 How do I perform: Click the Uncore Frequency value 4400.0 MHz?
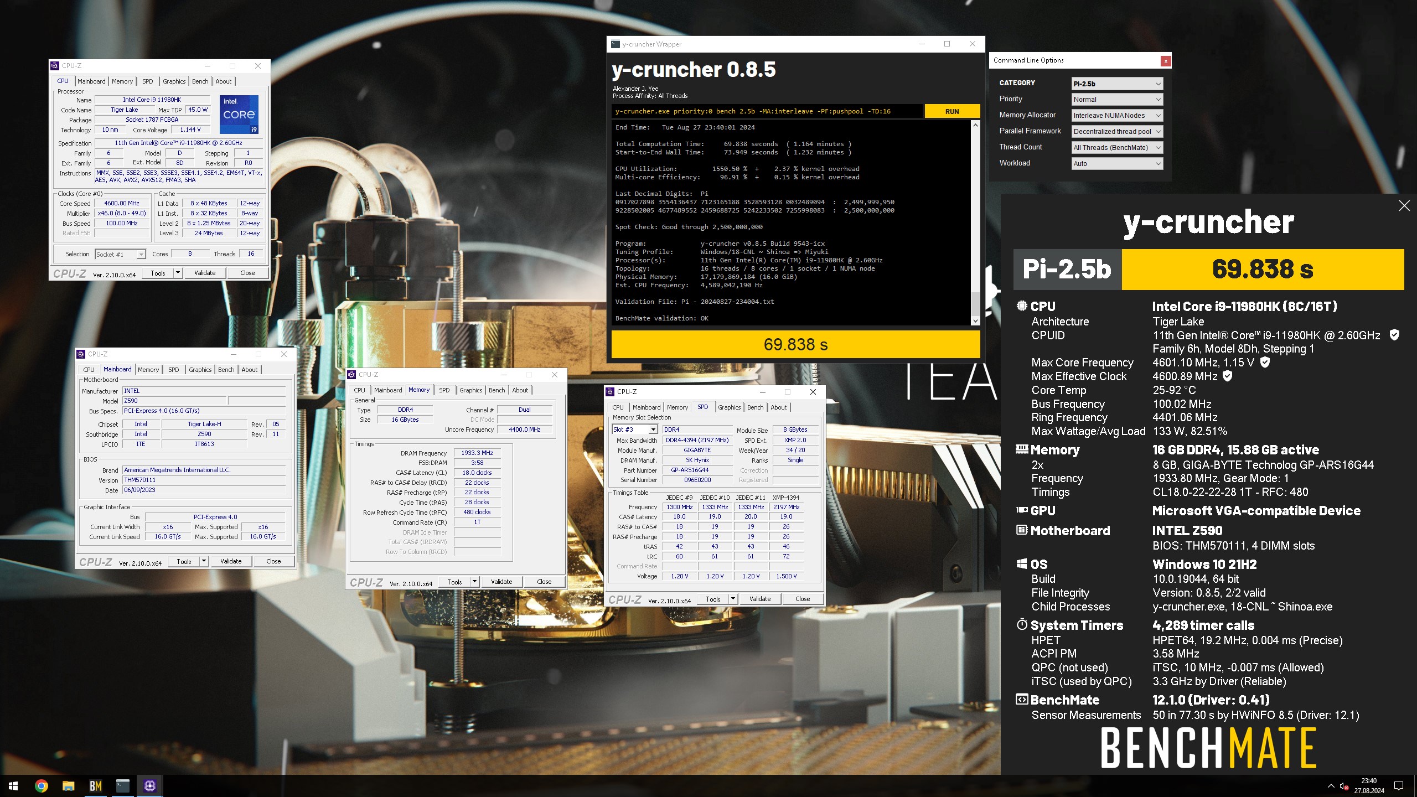pyautogui.click(x=525, y=429)
